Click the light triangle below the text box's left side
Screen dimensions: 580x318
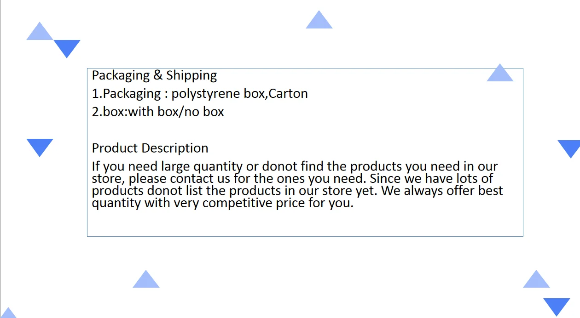(x=146, y=281)
